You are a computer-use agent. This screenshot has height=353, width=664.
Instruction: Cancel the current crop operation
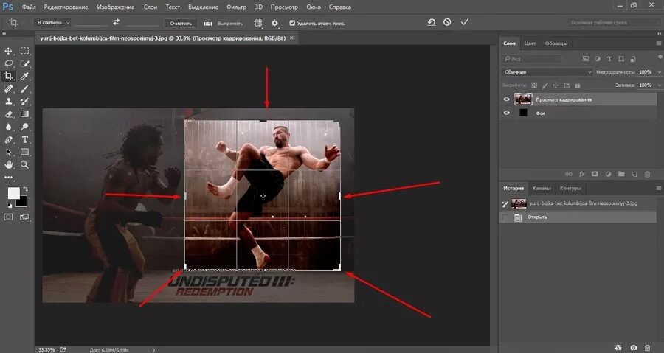click(447, 22)
